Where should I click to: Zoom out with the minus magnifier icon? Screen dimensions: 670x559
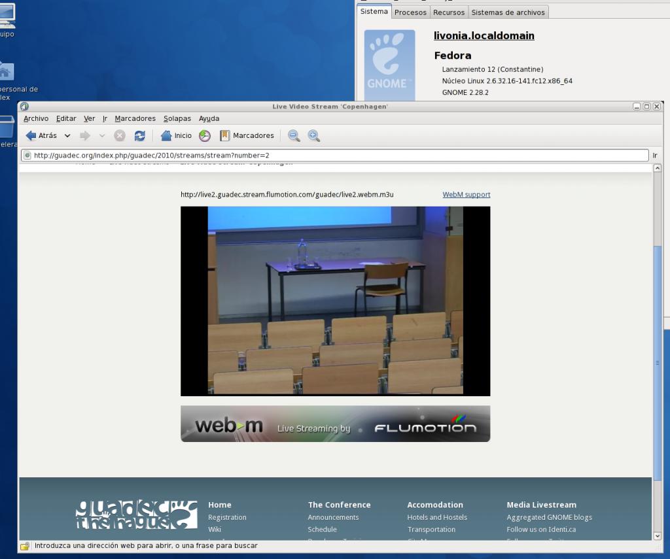294,136
